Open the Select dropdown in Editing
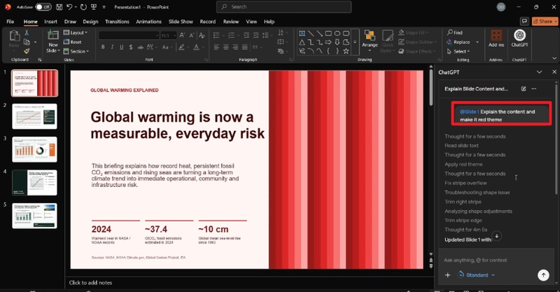560x292 pixels. tap(458, 51)
